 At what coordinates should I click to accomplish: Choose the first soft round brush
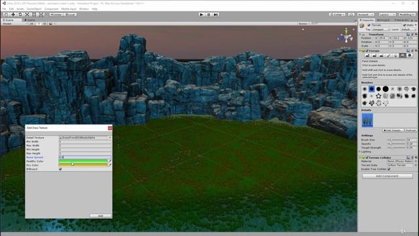click(x=365, y=89)
